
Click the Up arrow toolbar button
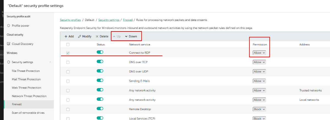point(117,36)
